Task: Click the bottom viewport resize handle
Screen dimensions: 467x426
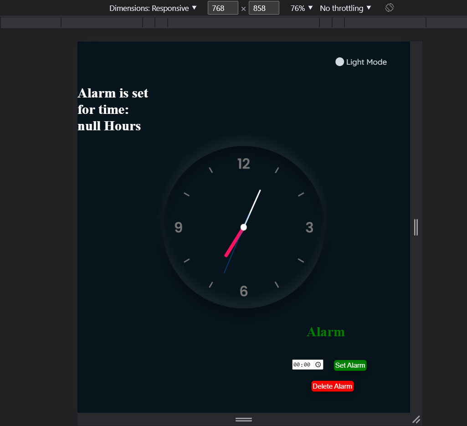Action: pos(244,419)
